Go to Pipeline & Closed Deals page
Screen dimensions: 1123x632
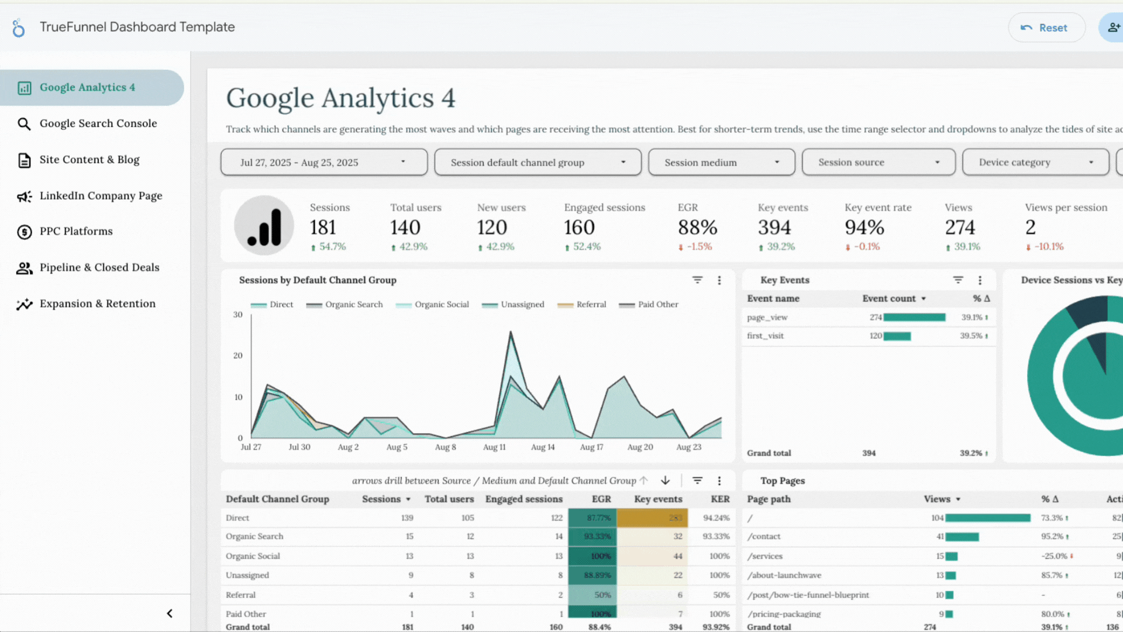pos(99,267)
